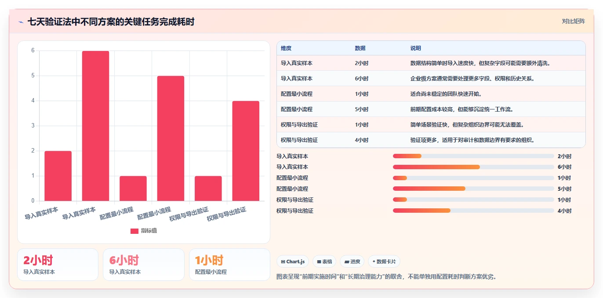Click the 维度 table column header
The width and height of the screenshot is (603, 298).
coord(286,48)
